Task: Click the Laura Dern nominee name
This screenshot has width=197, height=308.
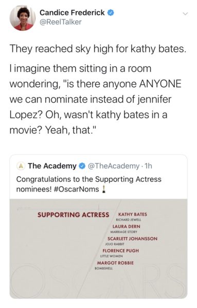Action: 127,226
